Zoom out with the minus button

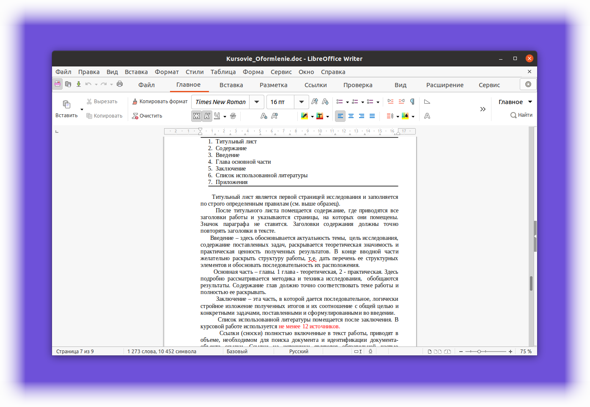(x=461, y=352)
